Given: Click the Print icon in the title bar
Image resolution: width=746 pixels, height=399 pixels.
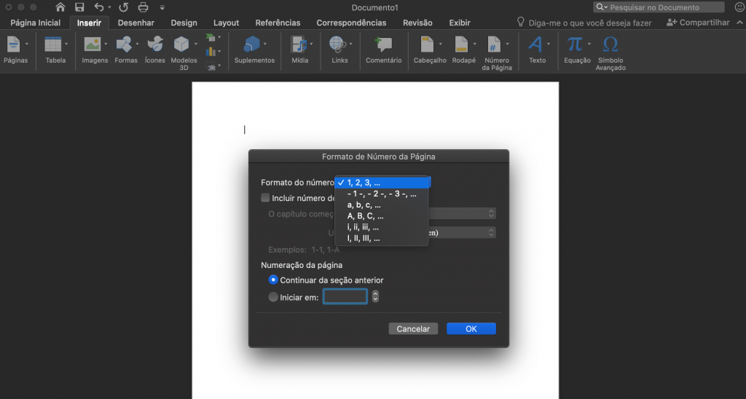Looking at the screenshot, I should (x=143, y=7).
